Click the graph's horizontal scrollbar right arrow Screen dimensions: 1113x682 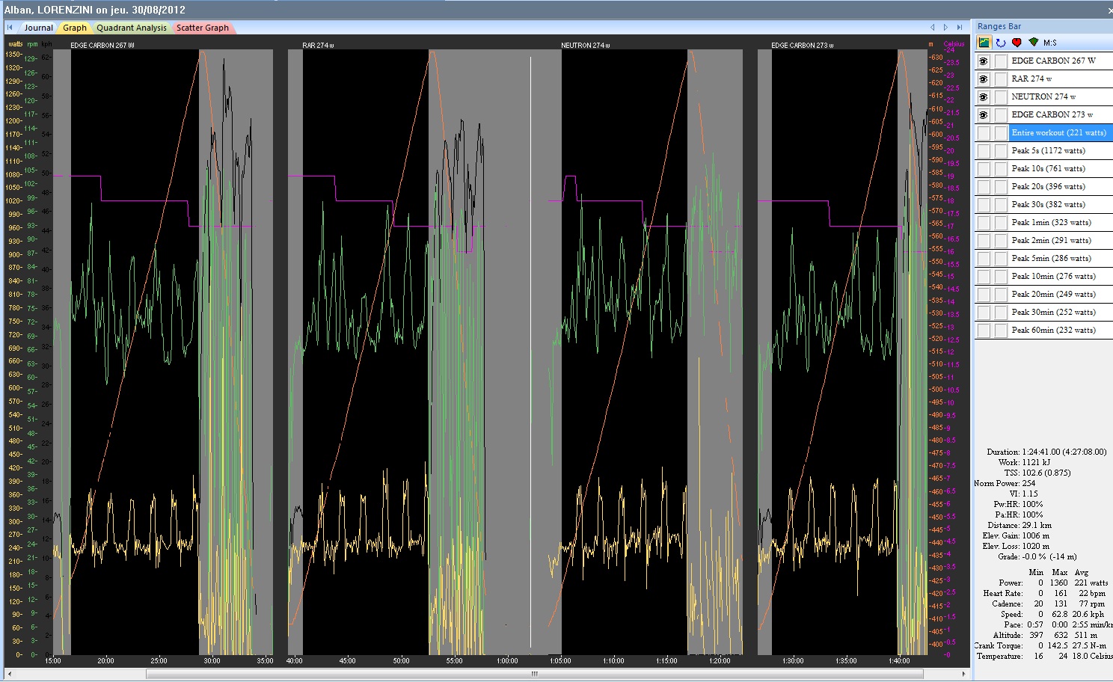963,674
